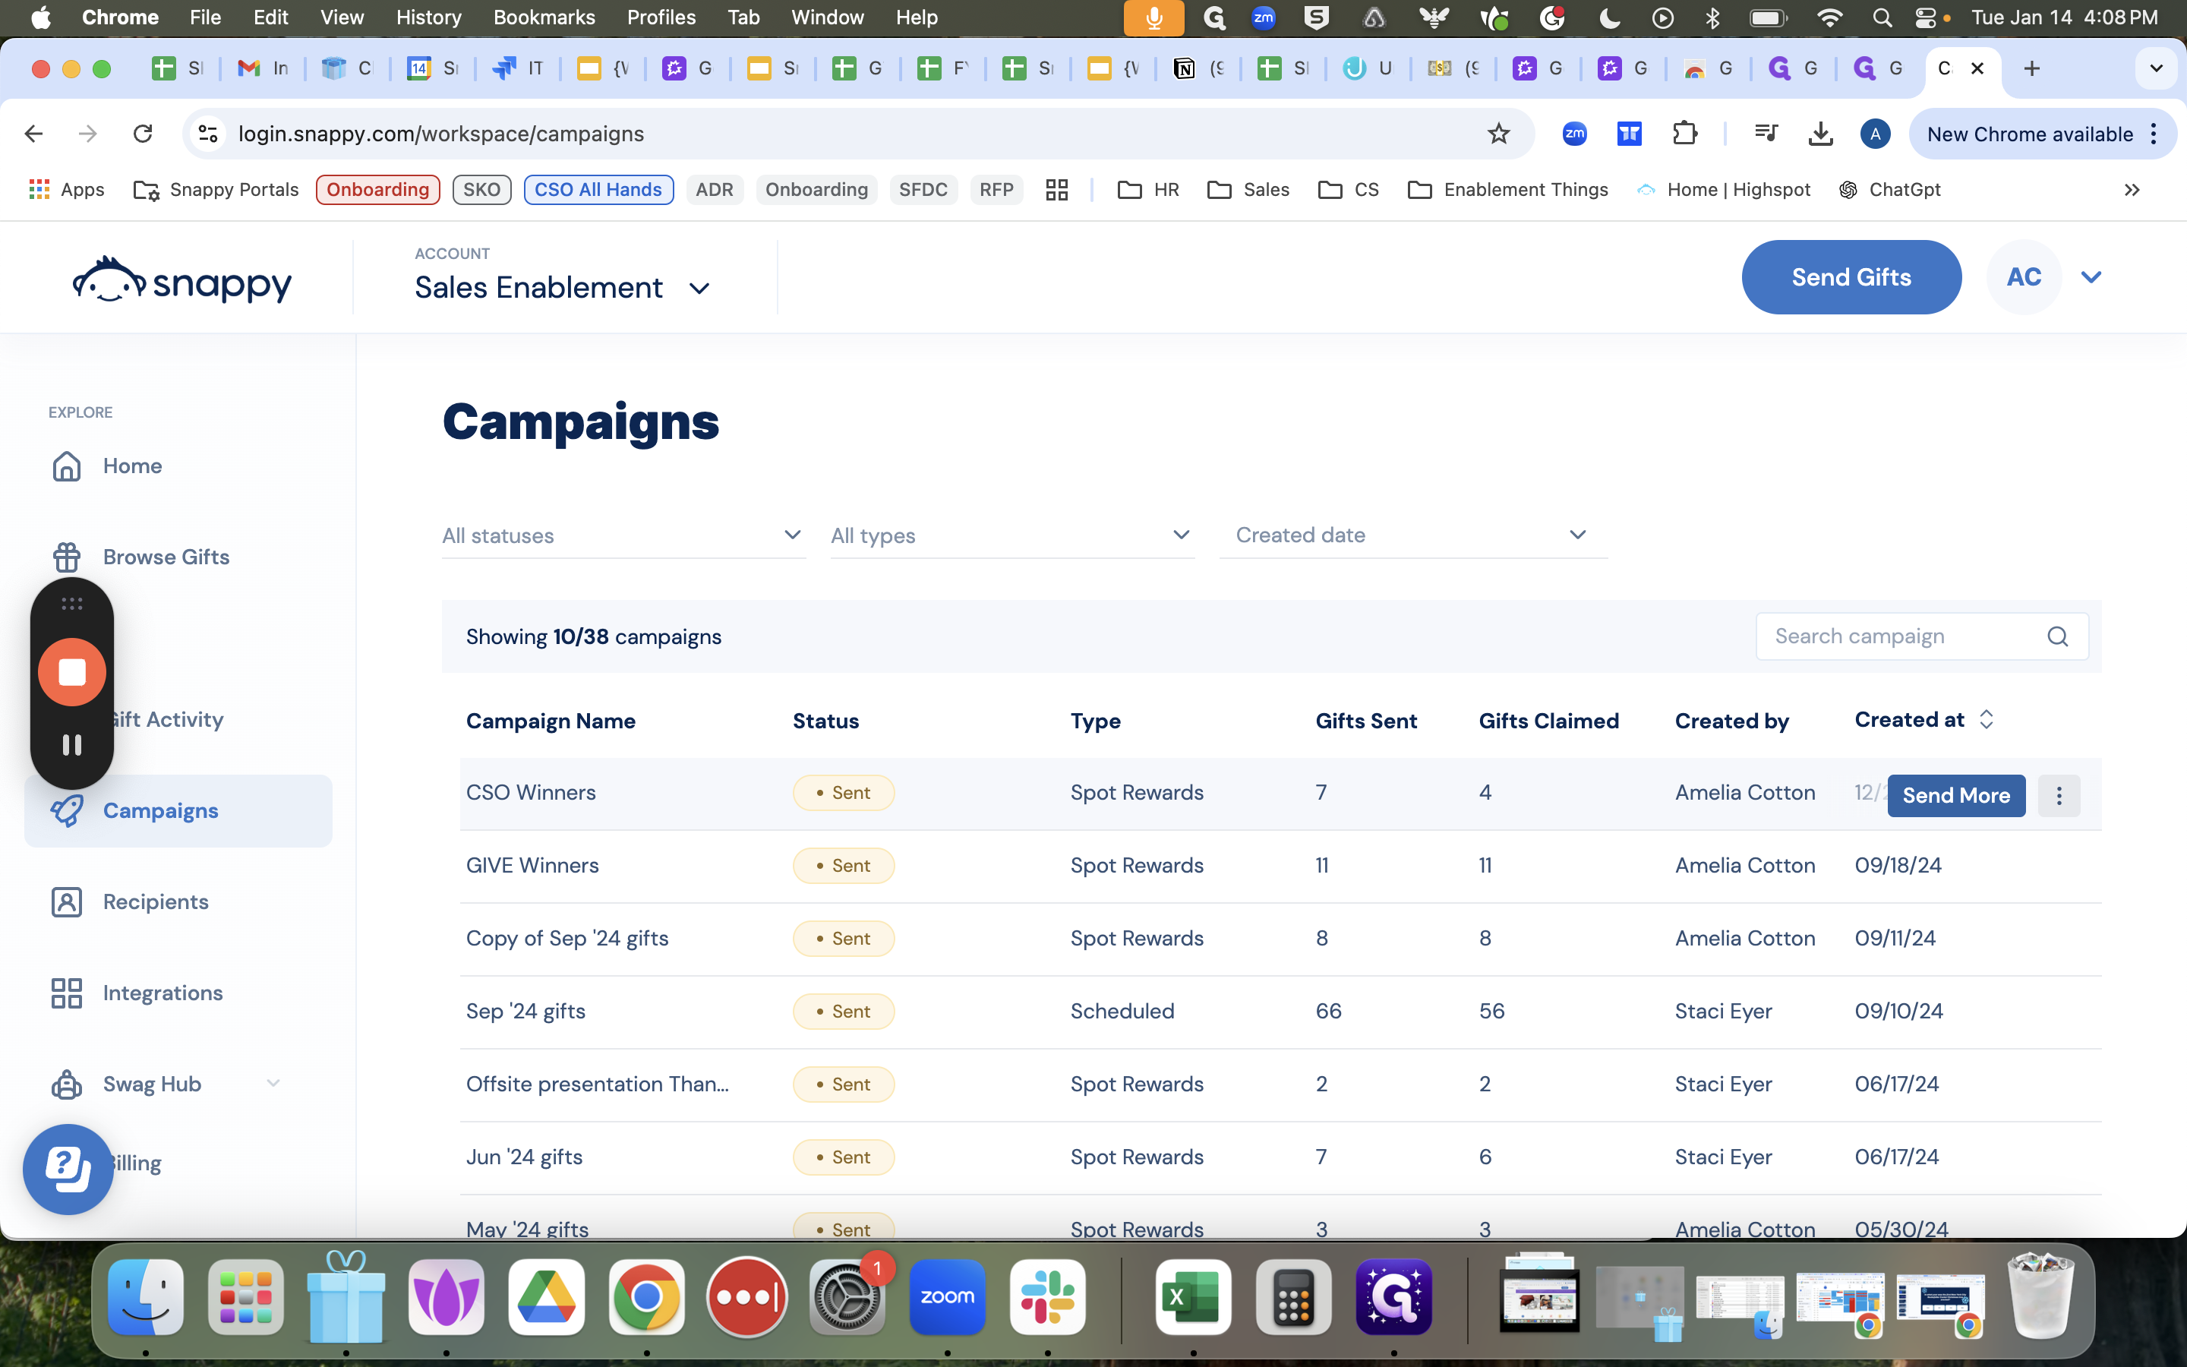Viewport: 2187px width, 1367px height.
Task: Open the CSO All Hands bookmark
Action: [598, 190]
